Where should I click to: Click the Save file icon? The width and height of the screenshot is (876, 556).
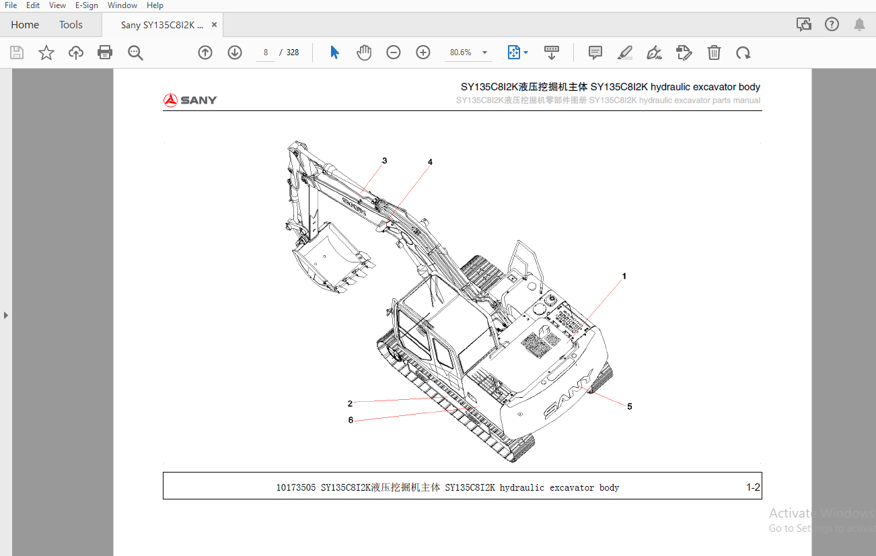[x=17, y=53]
